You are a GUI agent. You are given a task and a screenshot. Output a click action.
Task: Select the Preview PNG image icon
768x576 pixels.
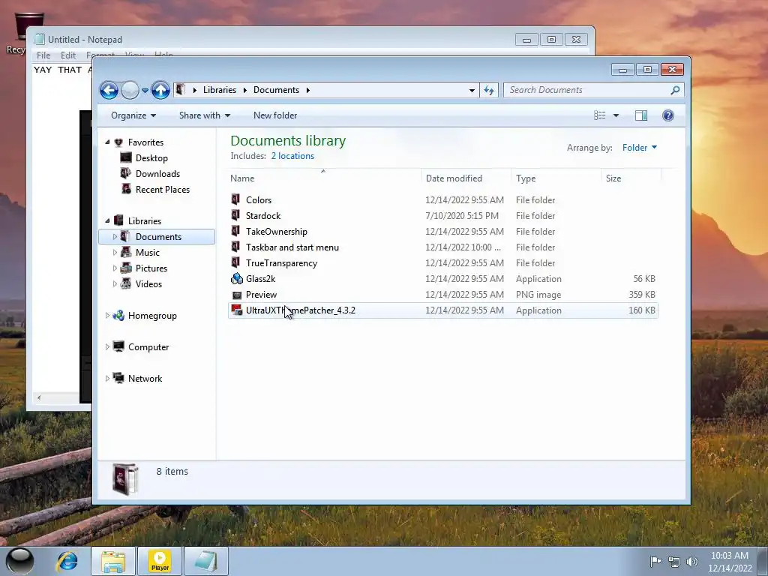(x=236, y=295)
